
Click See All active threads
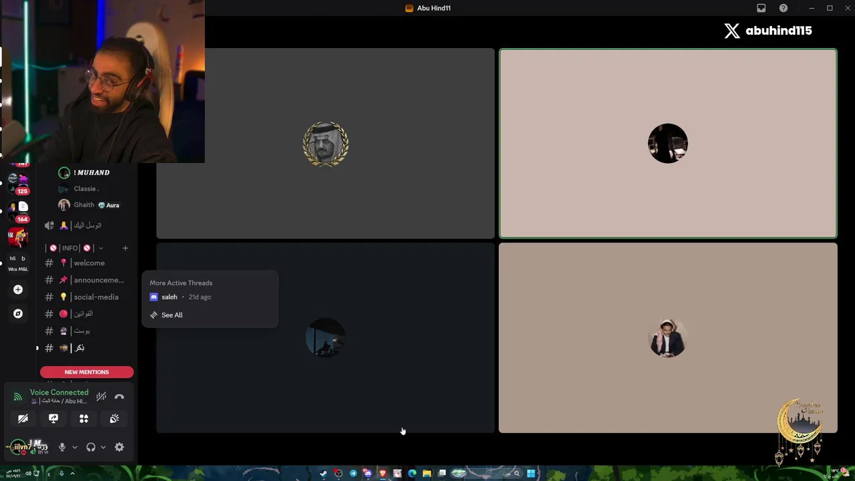click(x=172, y=315)
